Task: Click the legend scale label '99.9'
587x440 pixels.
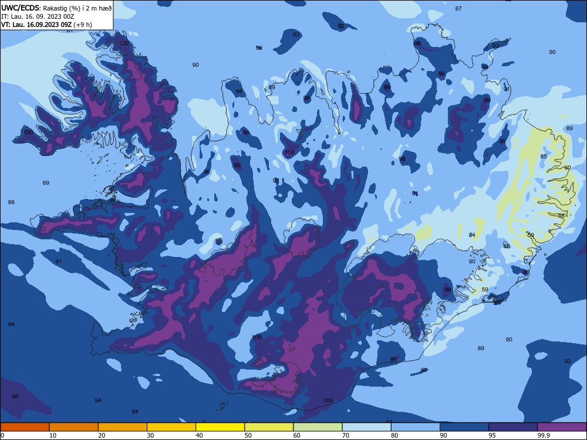Action: coord(544,435)
